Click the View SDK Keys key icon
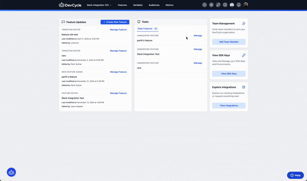Image resolution: width=307 pixels, height=181 pixels. tap(244, 55)
